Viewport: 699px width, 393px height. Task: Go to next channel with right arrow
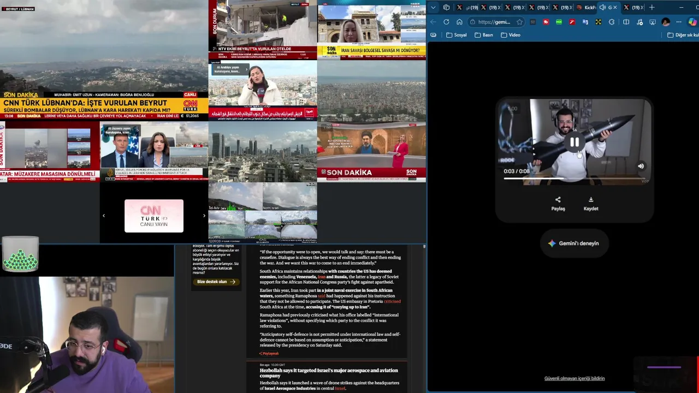coord(204,216)
